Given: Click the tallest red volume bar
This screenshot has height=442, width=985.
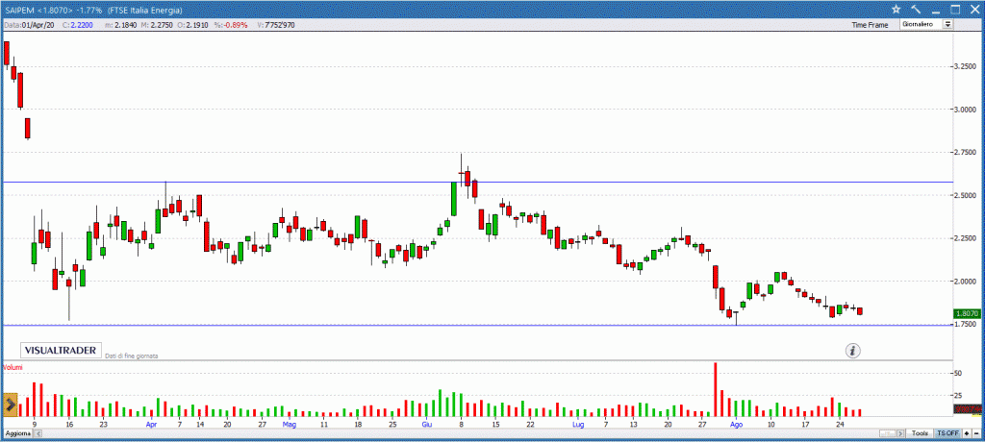Looking at the screenshot, I should point(715,389).
